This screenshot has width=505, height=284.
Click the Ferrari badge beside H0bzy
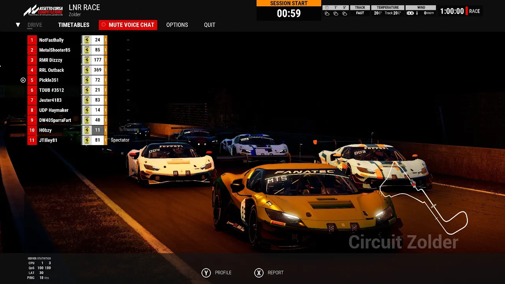[x=87, y=130]
